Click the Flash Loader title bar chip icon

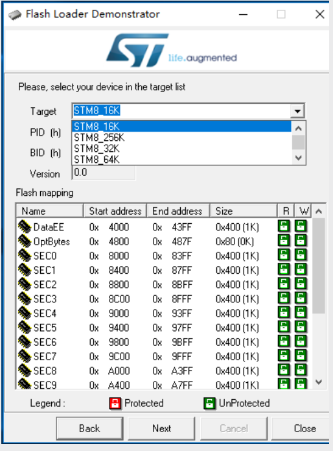[15, 15]
